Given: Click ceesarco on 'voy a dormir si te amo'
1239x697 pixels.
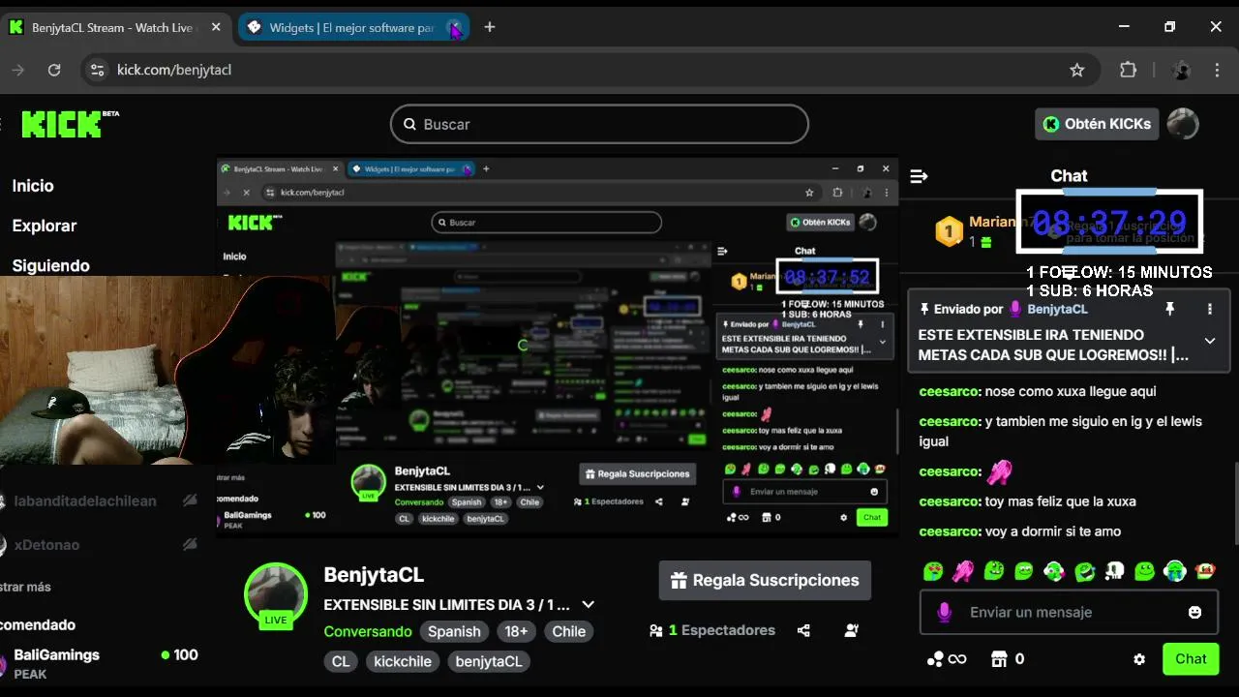Looking at the screenshot, I should point(949,531).
